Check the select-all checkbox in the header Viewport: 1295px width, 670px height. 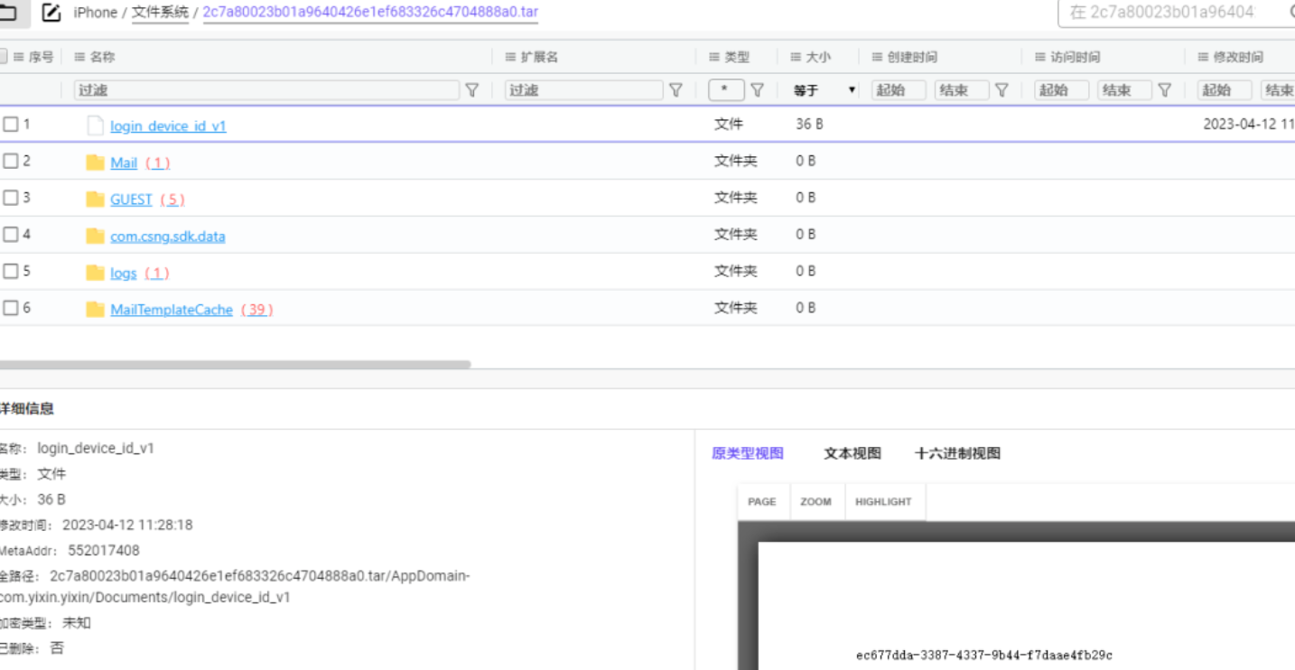[x=3, y=57]
